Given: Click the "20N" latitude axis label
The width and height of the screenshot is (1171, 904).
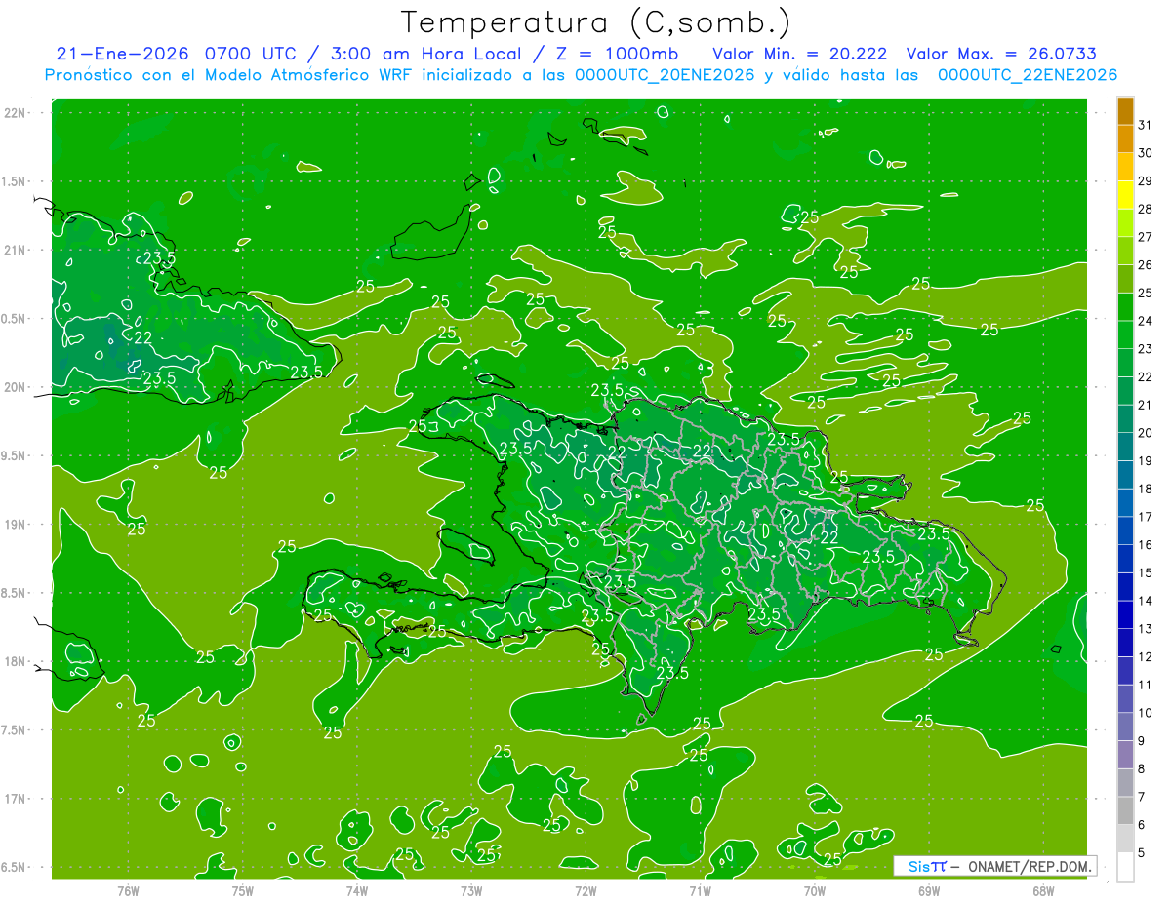Looking at the screenshot, I should tap(17, 387).
